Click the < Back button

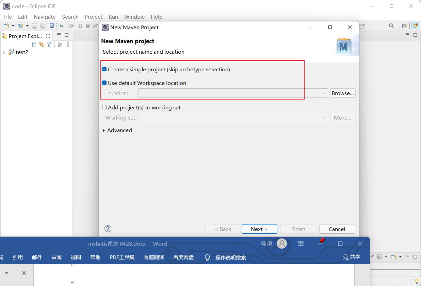click(223, 229)
